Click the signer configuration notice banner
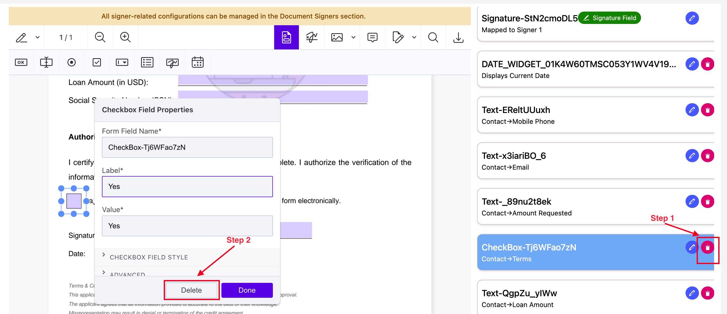727x314 pixels. [x=240, y=16]
